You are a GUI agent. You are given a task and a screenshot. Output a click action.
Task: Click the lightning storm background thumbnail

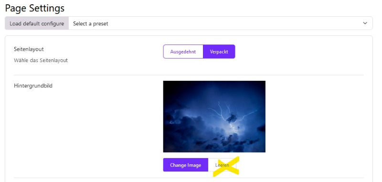coord(214,117)
